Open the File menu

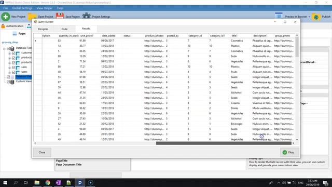(x=6, y=8)
